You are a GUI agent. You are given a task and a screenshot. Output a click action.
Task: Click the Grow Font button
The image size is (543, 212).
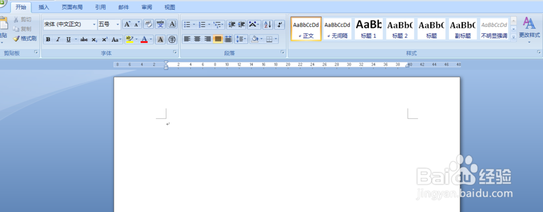[128, 24]
